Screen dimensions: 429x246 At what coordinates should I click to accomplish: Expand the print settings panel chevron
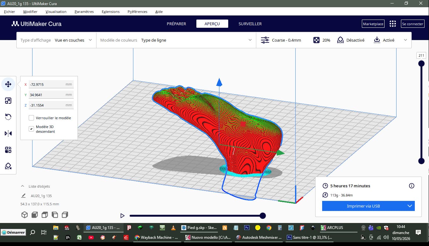405,40
